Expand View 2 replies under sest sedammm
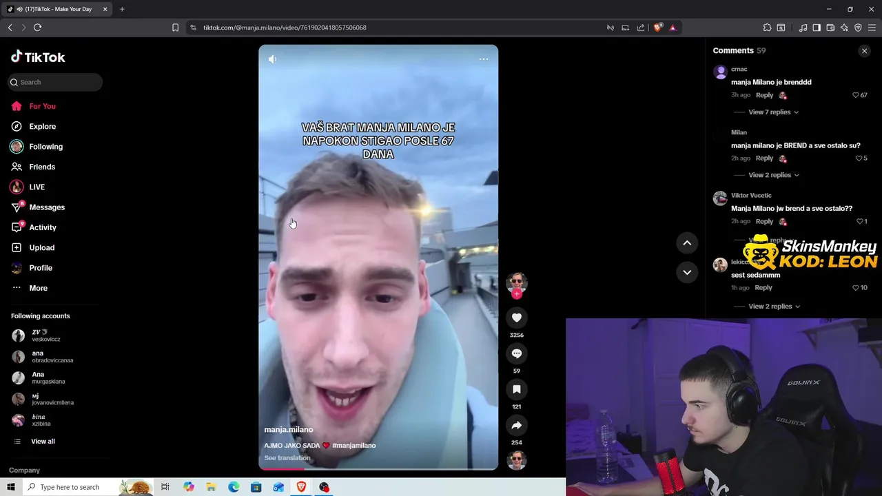Screen dimensions: 882x496 [774, 307]
